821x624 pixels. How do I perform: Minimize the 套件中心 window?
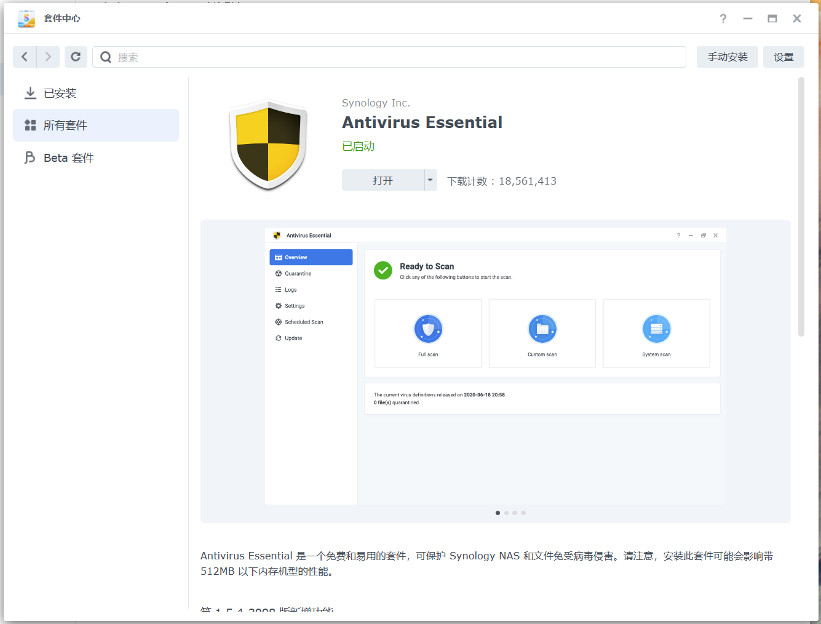pos(748,18)
